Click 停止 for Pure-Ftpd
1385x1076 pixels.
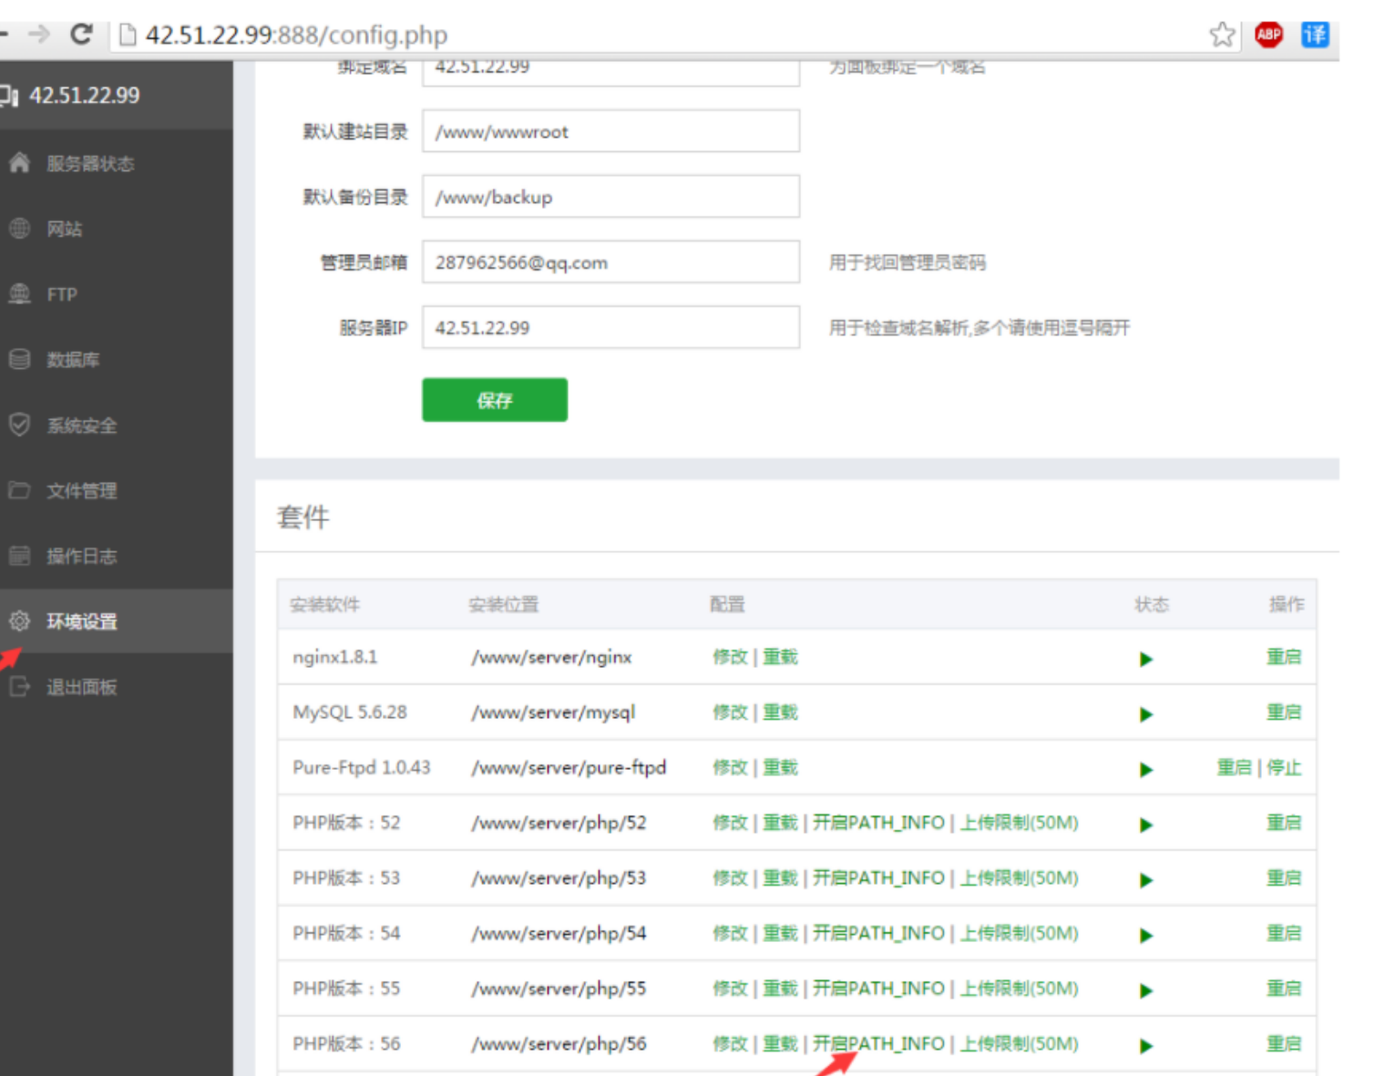1284,767
